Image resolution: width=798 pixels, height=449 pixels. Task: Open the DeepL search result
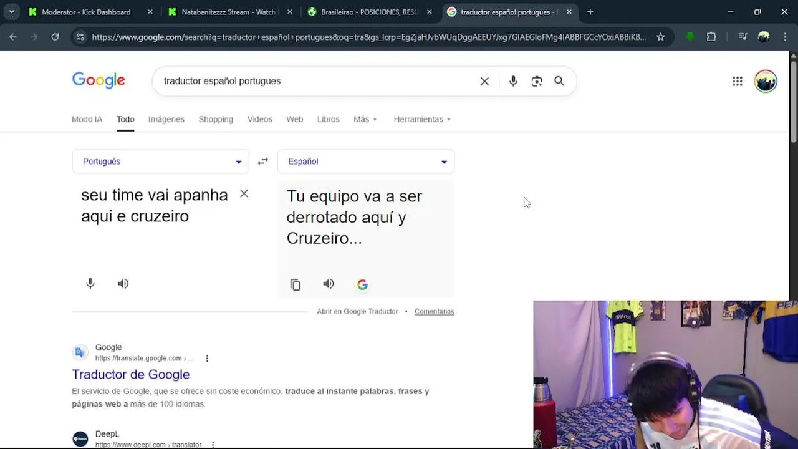point(107,434)
